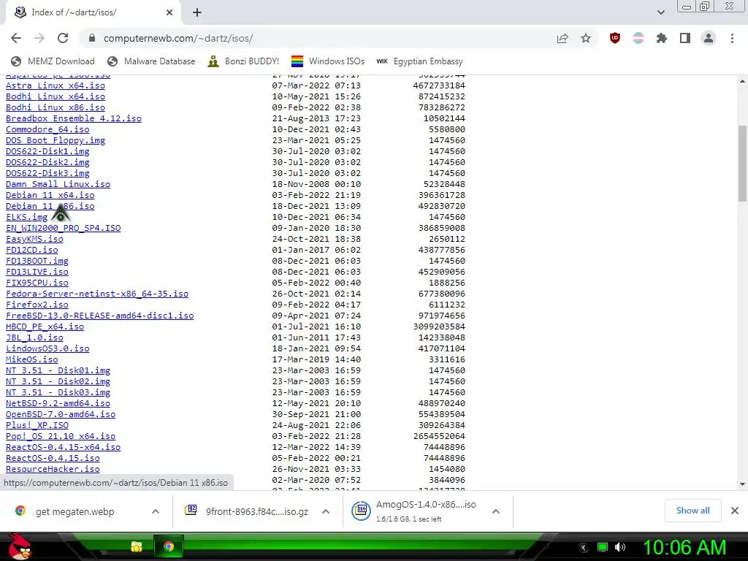Open the Pop!_OS_21.10_x64.iso link
The width and height of the screenshot is (748, 561).
click(61, 437)
